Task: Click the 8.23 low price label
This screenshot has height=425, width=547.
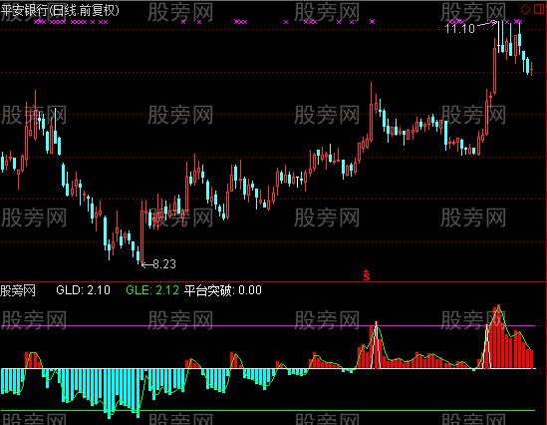Action: pos(164,264)
